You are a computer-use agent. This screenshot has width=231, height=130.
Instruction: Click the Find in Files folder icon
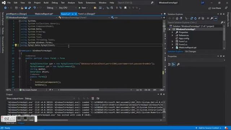click(x=95, y=8)
